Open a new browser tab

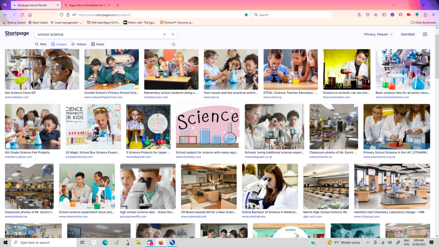118,5
